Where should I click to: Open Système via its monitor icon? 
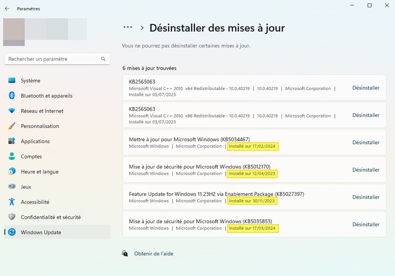pos(12,80)
